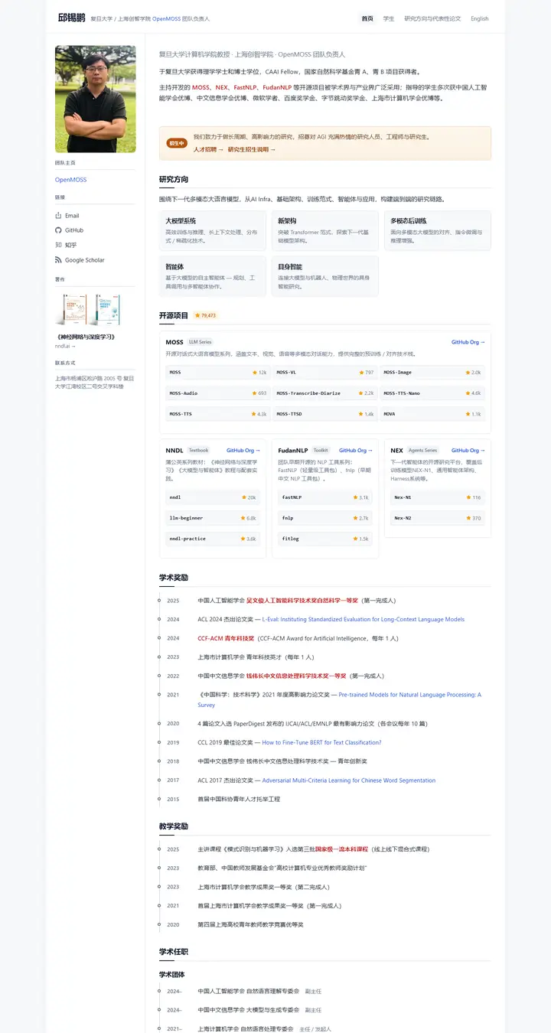Open the nndl 20k repository entry
The height and width of the screenshot is (1033, 551).
point(213,497)
